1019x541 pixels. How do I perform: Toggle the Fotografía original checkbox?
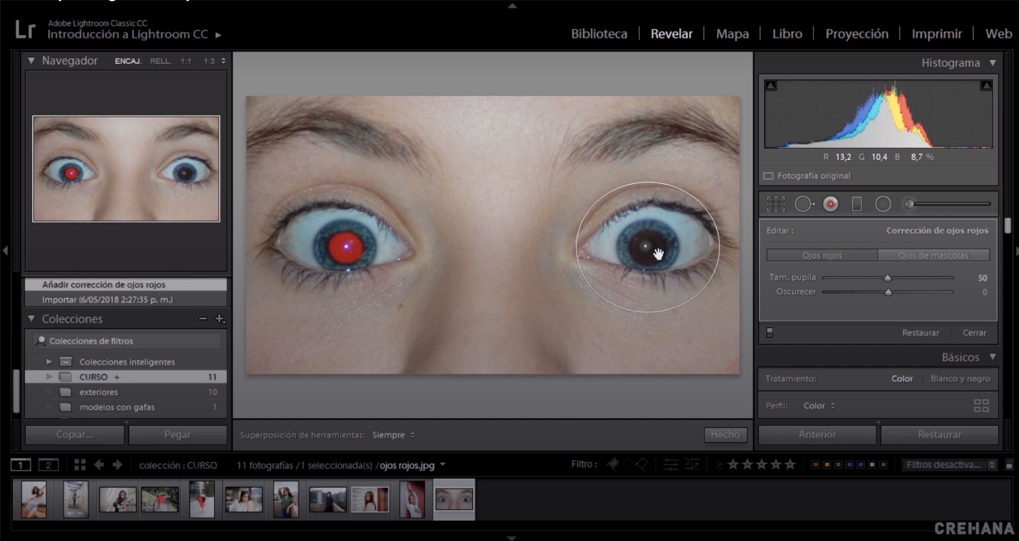click(x=768, y=176)
